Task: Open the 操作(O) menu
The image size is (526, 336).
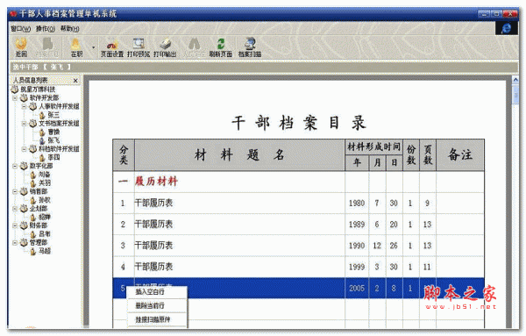Action: (46, 29)
